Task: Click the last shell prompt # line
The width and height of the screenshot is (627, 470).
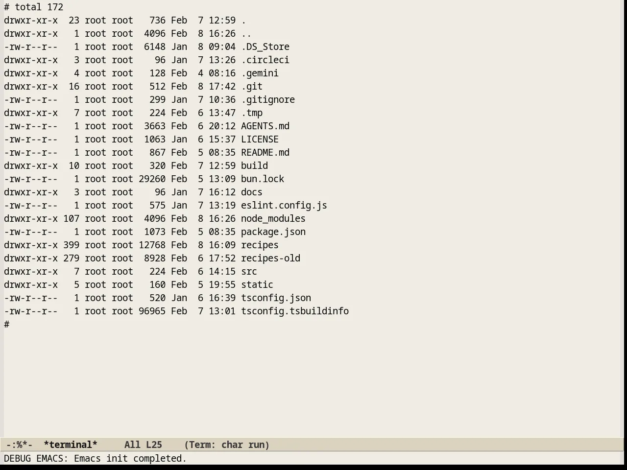Action: tap(7, 325)
